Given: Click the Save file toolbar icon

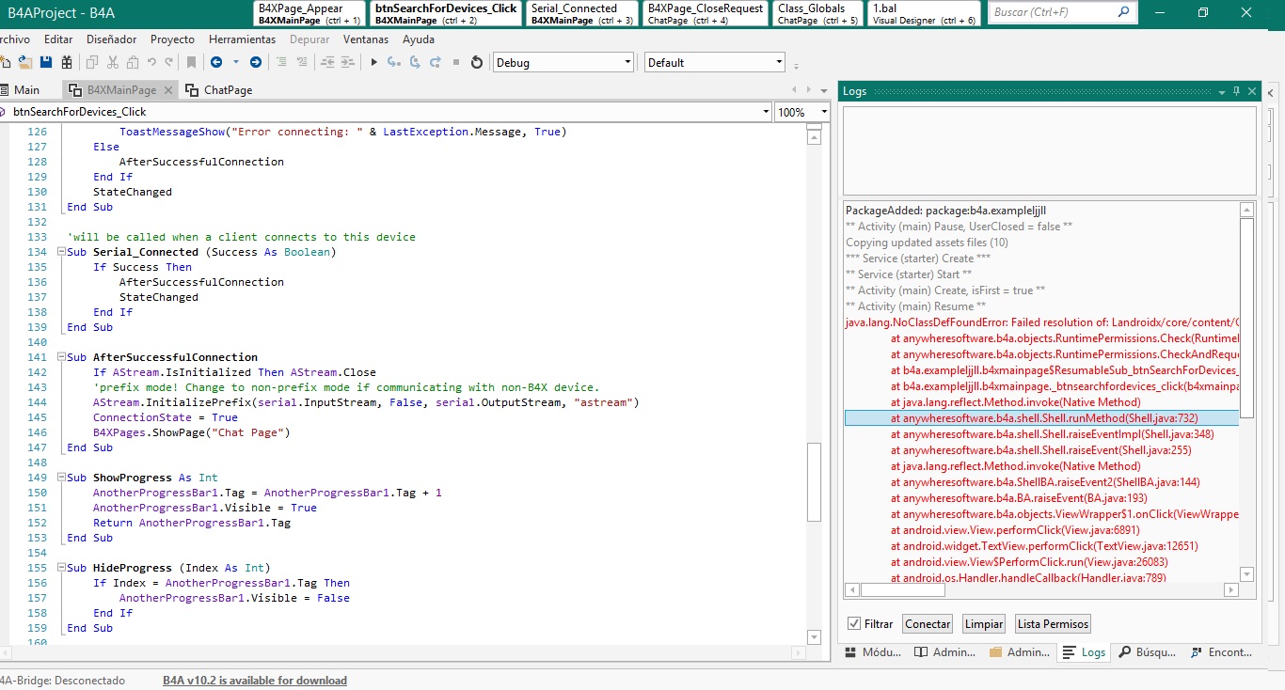Looking at the screenshot, I should 45,63.
